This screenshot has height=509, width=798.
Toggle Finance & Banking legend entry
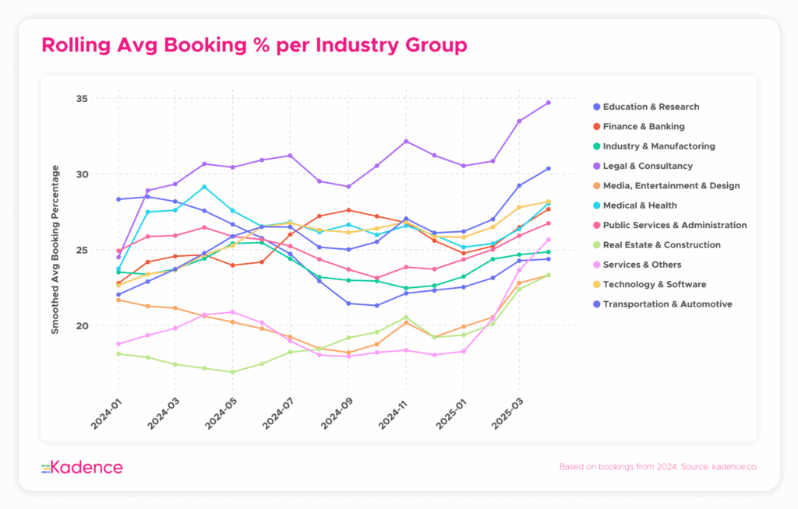(644, 126)
